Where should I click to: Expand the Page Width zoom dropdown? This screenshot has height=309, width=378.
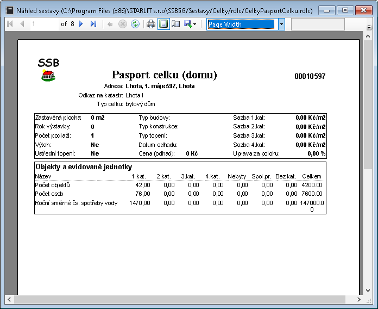[x=281, y=24]
